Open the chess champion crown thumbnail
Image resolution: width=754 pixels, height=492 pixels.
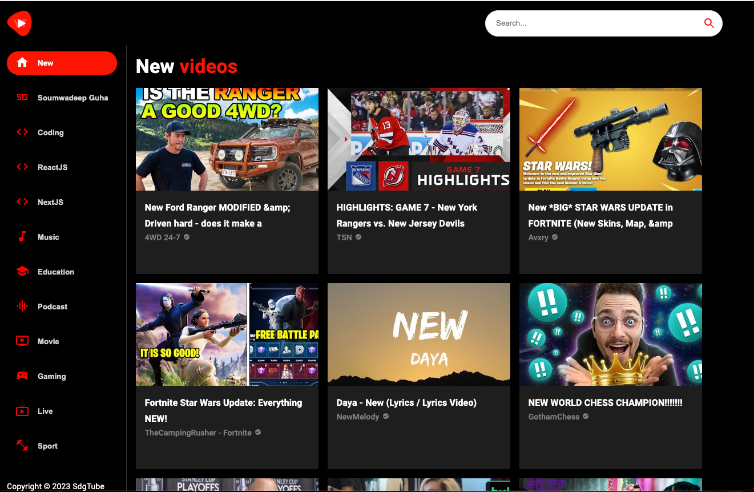point(611,334)
